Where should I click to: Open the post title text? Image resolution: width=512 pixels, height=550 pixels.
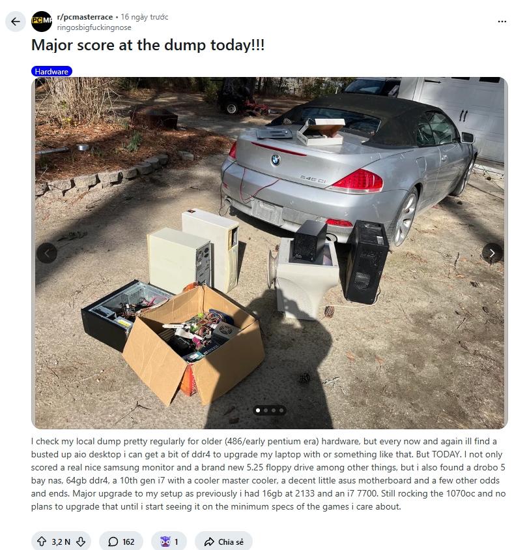point(148,45)
